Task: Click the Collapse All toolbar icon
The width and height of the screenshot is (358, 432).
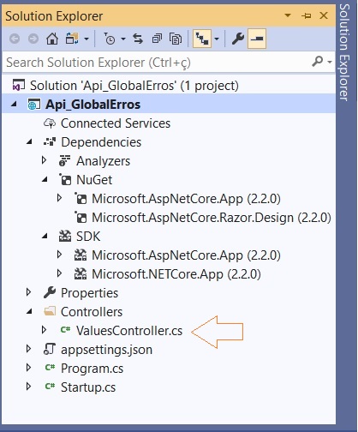Action: 157,39
